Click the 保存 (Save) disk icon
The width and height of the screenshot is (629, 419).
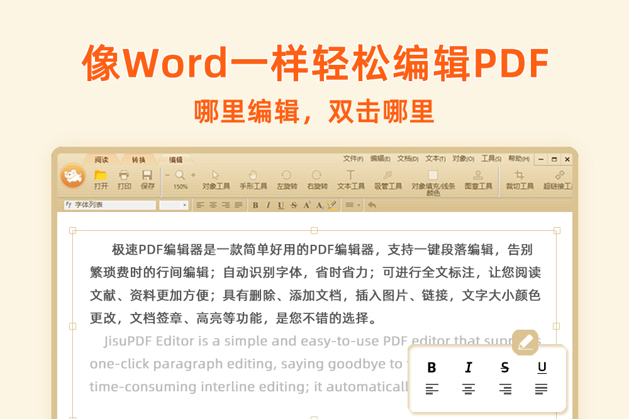tap(147, 176)
